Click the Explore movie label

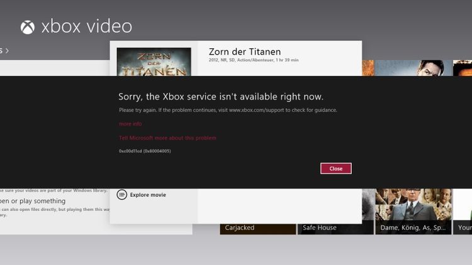[148, 195]
